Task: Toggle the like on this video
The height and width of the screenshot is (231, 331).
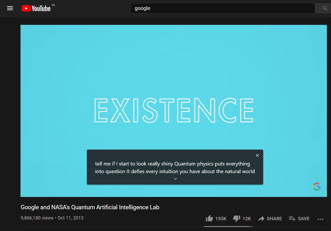Action: 216,218
